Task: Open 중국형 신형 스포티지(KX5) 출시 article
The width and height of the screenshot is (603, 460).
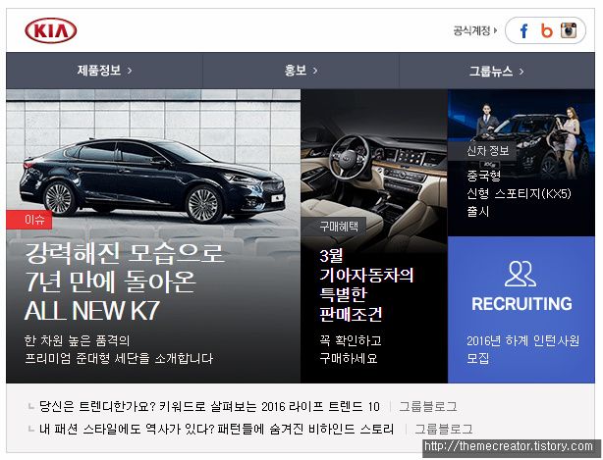Action: 519,193
